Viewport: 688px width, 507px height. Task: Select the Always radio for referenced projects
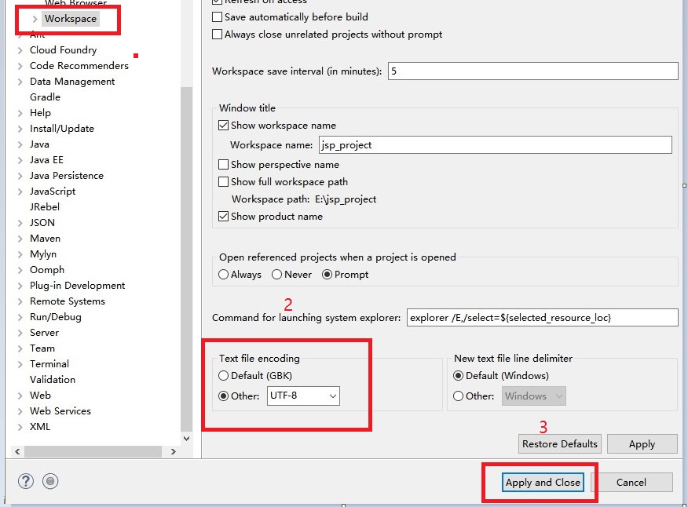(223, 275)
